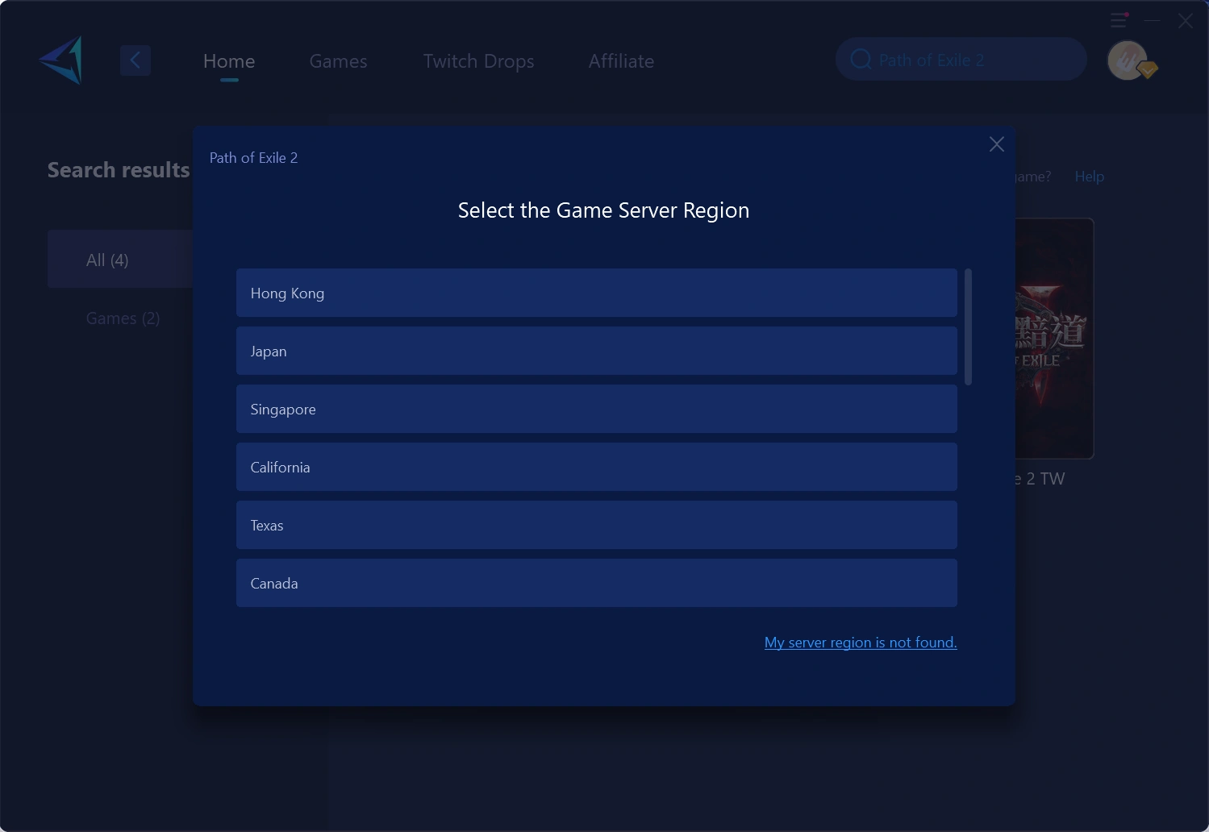
Task: Click the Path of Exile 2 search field
Action: pyautogui.click(x=960, y=58)
